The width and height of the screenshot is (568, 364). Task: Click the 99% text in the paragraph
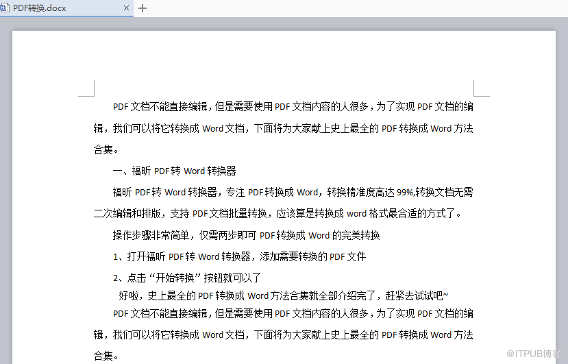pos(405,192)
